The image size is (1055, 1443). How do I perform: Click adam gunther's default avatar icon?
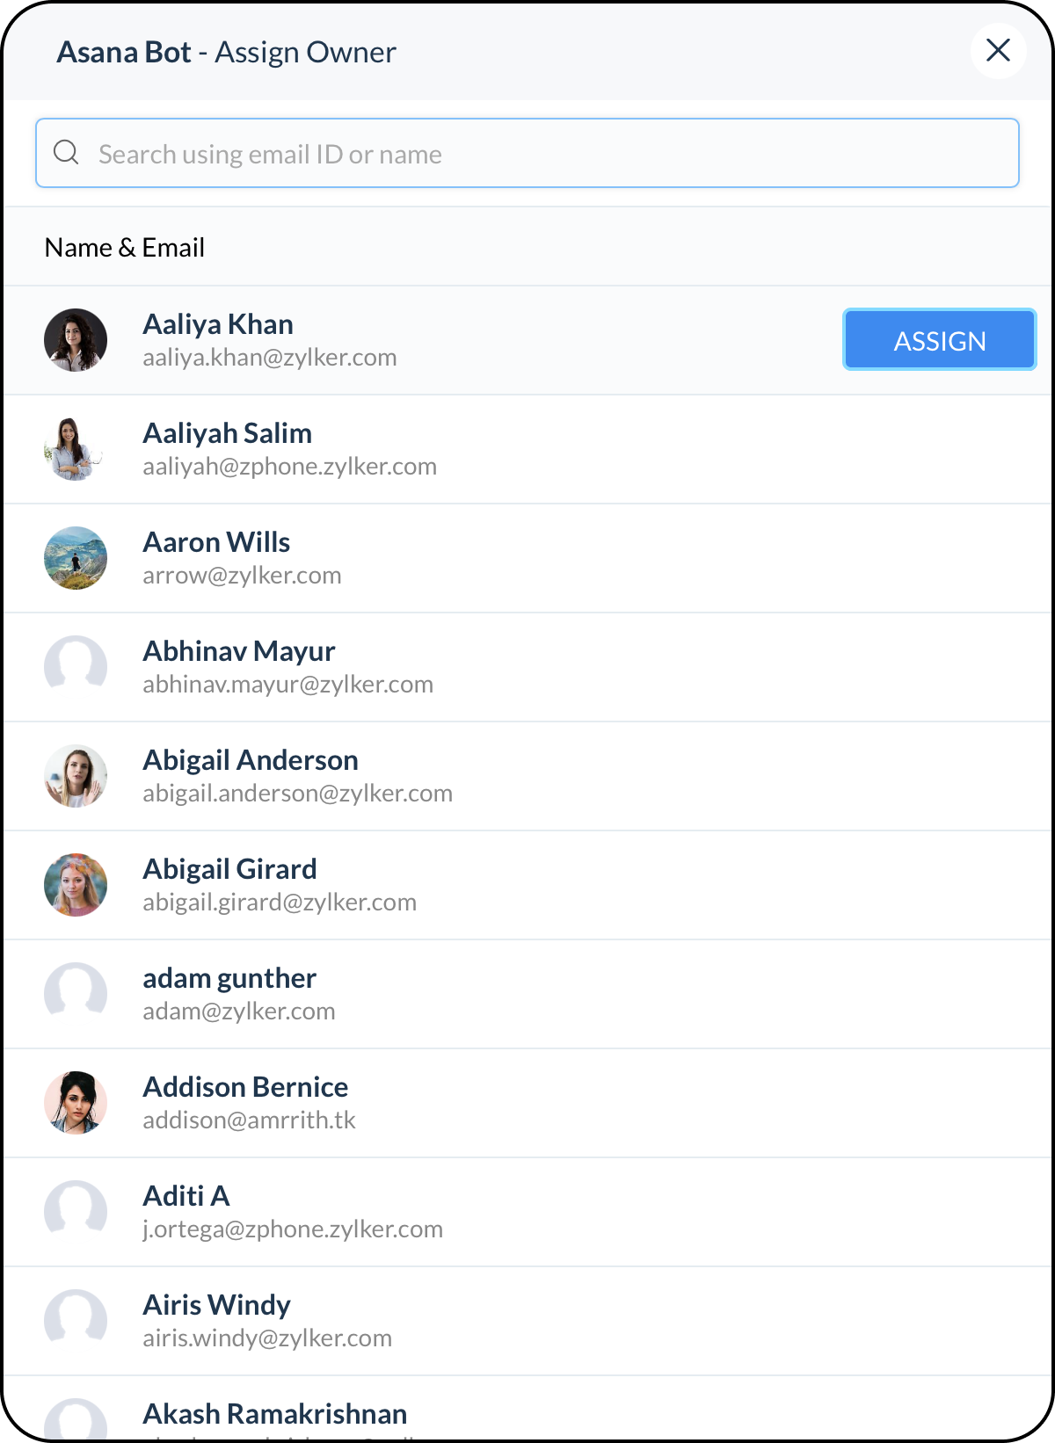click(x=76, y=994)
